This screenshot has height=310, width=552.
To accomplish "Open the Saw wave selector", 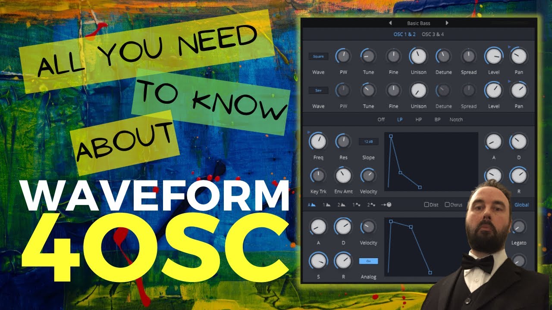I will pos(318,90).
